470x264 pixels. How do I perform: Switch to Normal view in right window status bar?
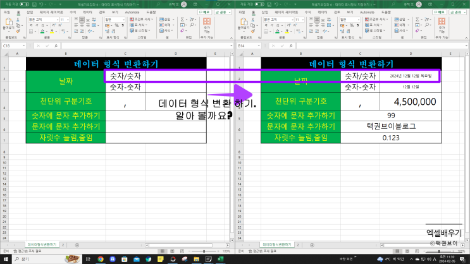397,251
